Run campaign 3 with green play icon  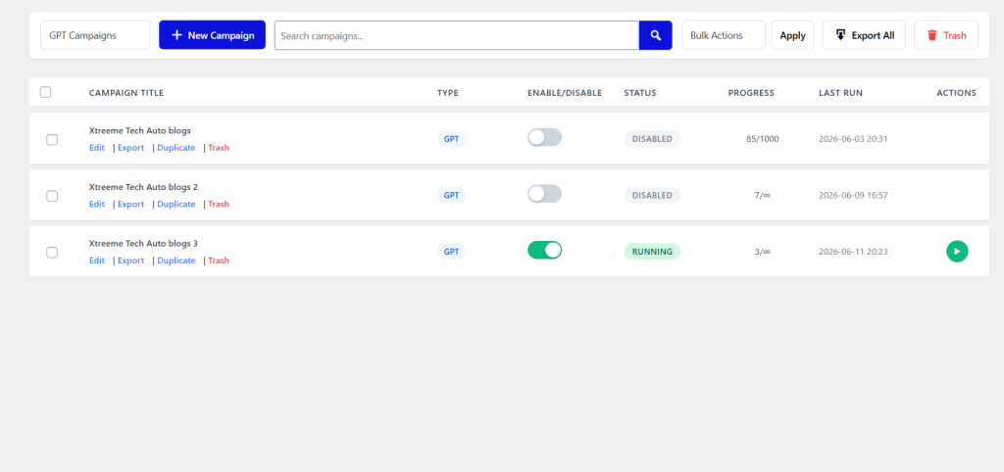click(957, 252)
